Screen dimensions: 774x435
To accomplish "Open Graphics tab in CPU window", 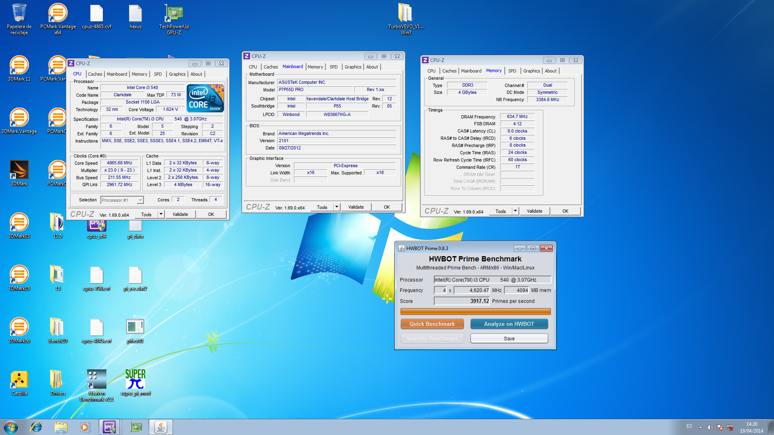I will coord(177,74).
